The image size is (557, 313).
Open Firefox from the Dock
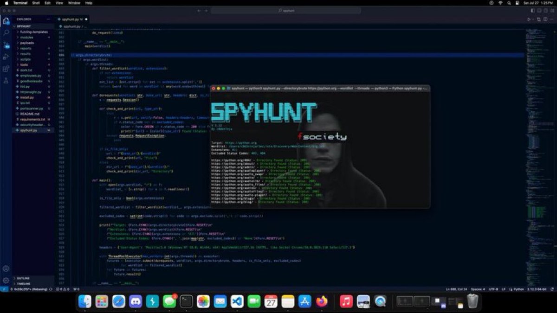322,301
